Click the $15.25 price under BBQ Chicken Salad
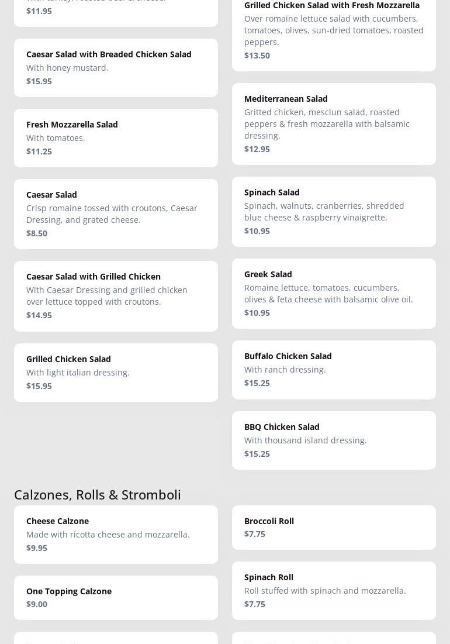 point(257,454)
